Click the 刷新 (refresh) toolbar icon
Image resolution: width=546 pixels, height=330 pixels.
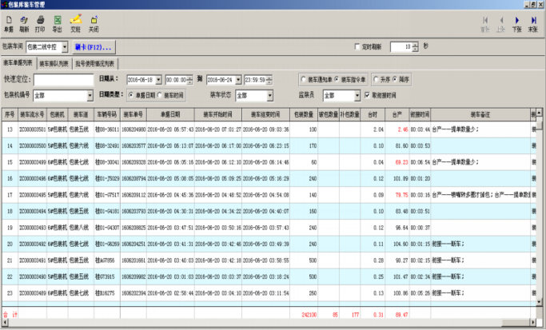24,21
